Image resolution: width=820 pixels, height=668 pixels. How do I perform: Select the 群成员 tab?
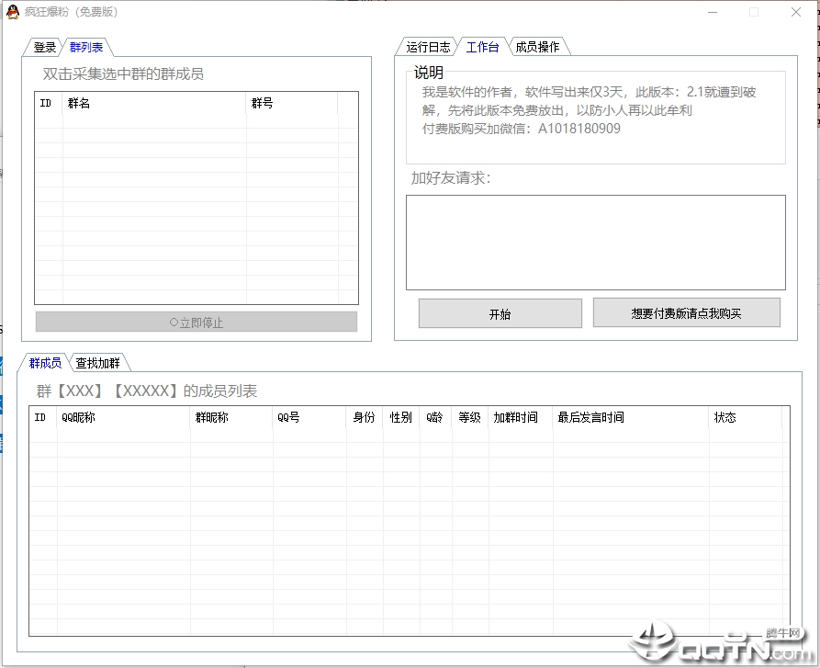tap(45, 363)
